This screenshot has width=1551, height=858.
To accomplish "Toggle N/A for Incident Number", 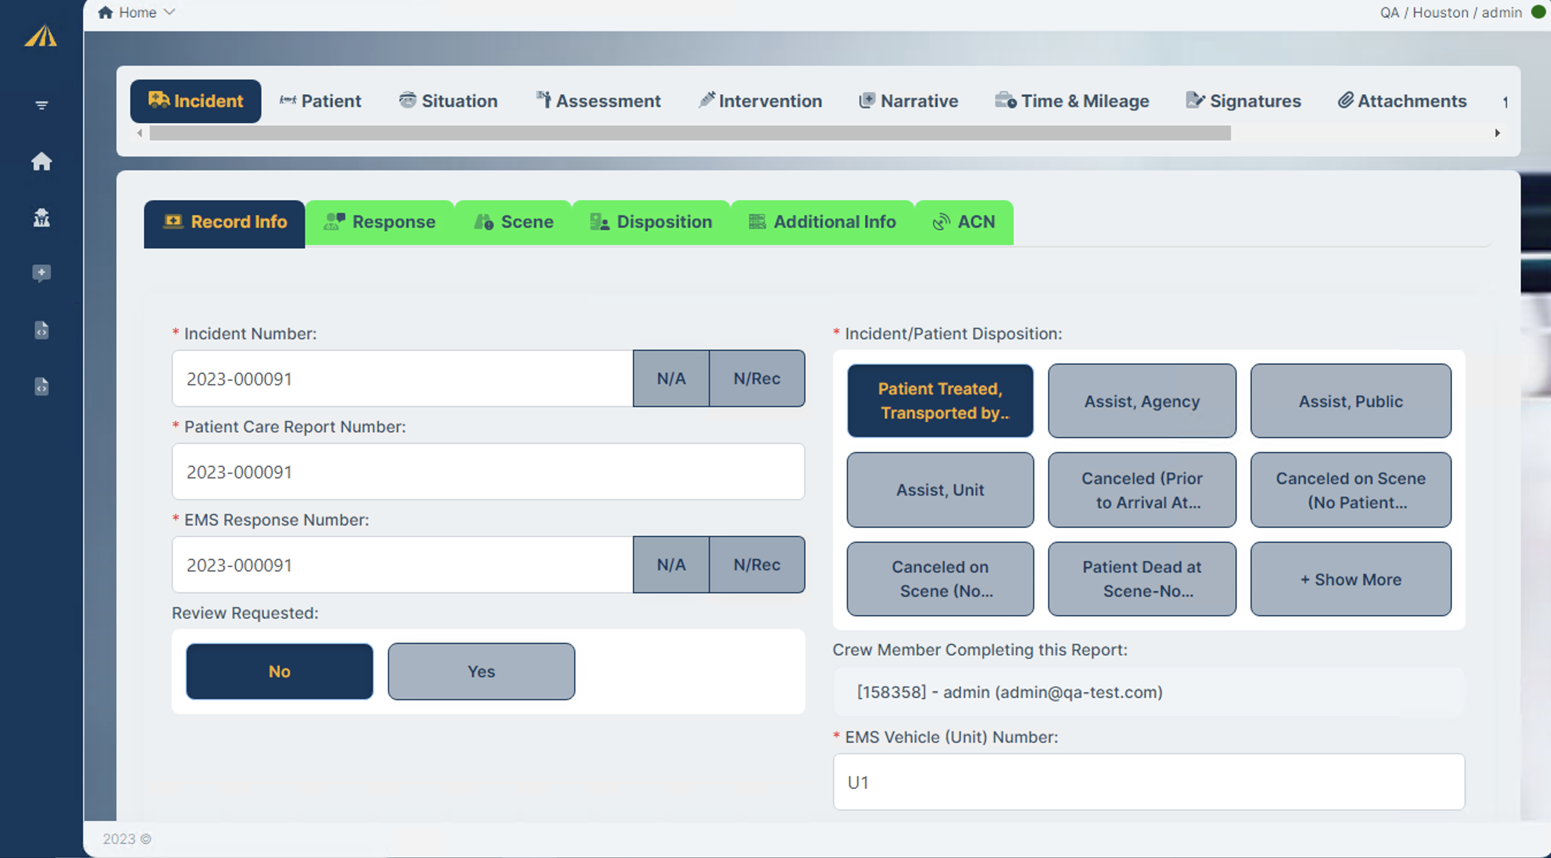I will (671, 378).
